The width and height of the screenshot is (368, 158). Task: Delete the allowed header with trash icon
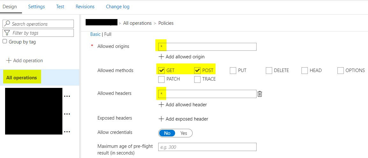pos(259,94)
